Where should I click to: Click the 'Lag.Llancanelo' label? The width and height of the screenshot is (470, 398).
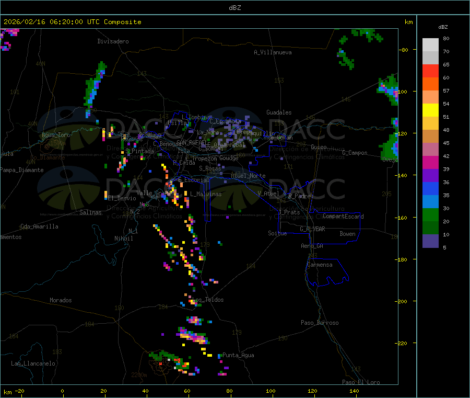pos(33,363)
